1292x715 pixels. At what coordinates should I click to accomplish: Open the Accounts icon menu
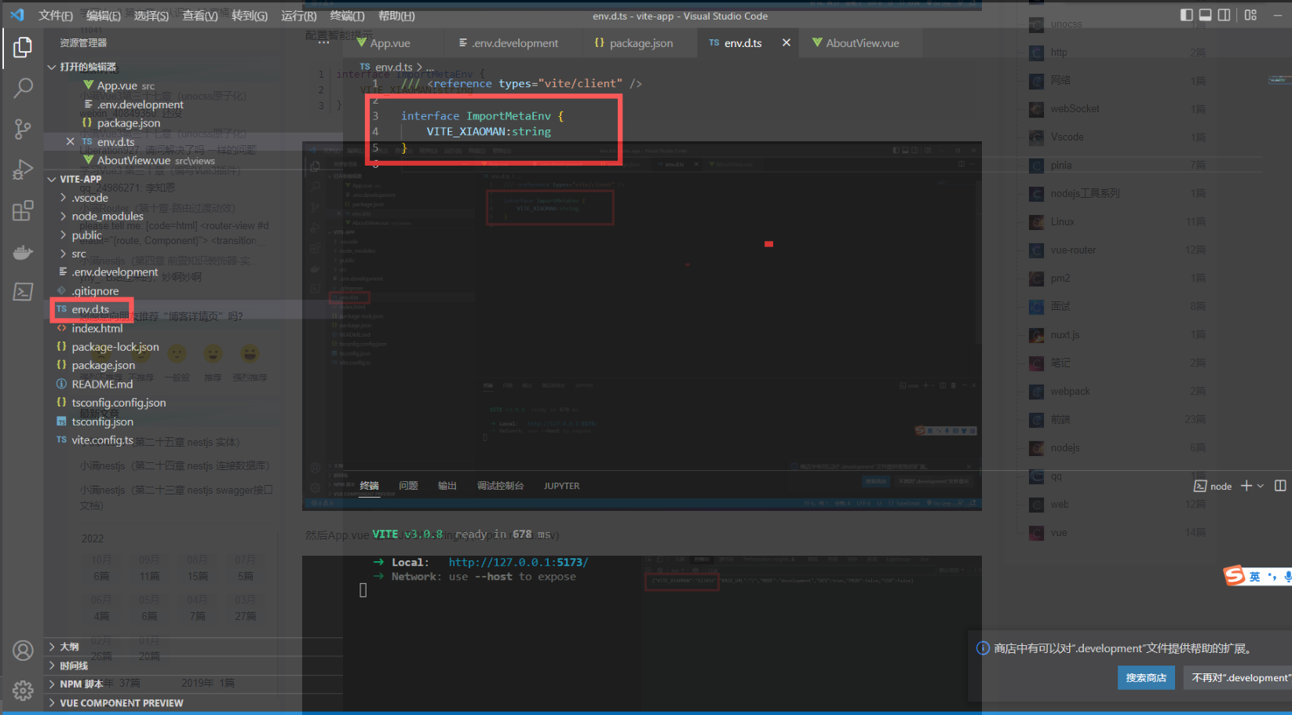(x=23, y=650)
